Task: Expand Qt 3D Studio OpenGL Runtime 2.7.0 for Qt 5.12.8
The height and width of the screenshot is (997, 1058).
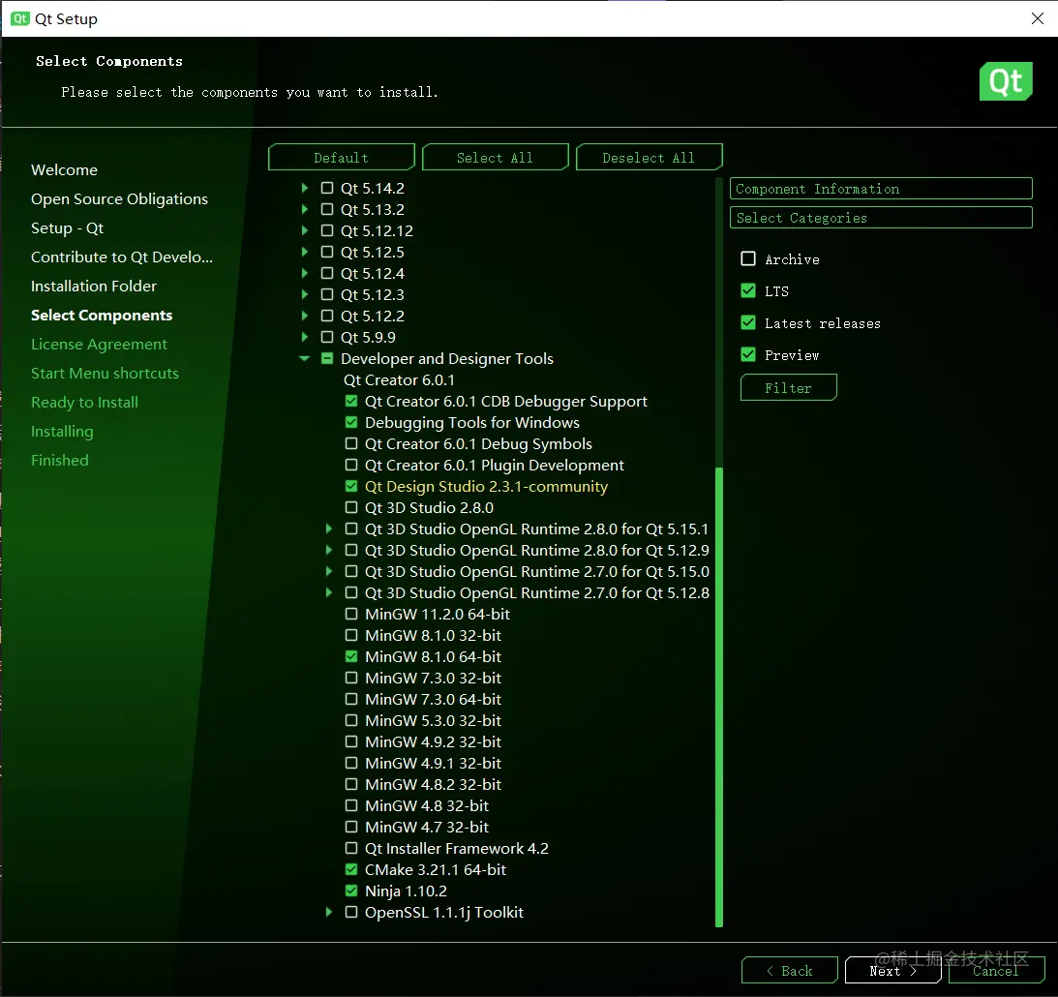Action: [x=328, y=593]
